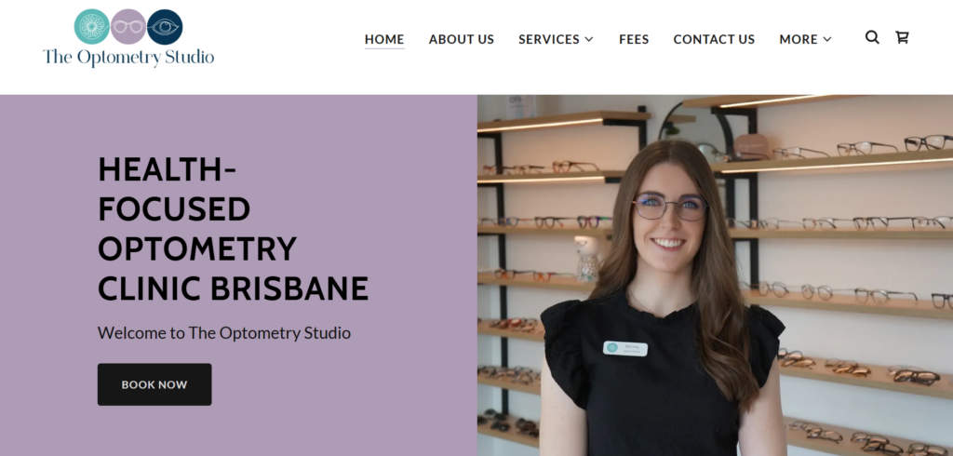Click The Optometry Studio logo text
The width and height of the screenshot is (953, 456).
click(x=128, y=58)
